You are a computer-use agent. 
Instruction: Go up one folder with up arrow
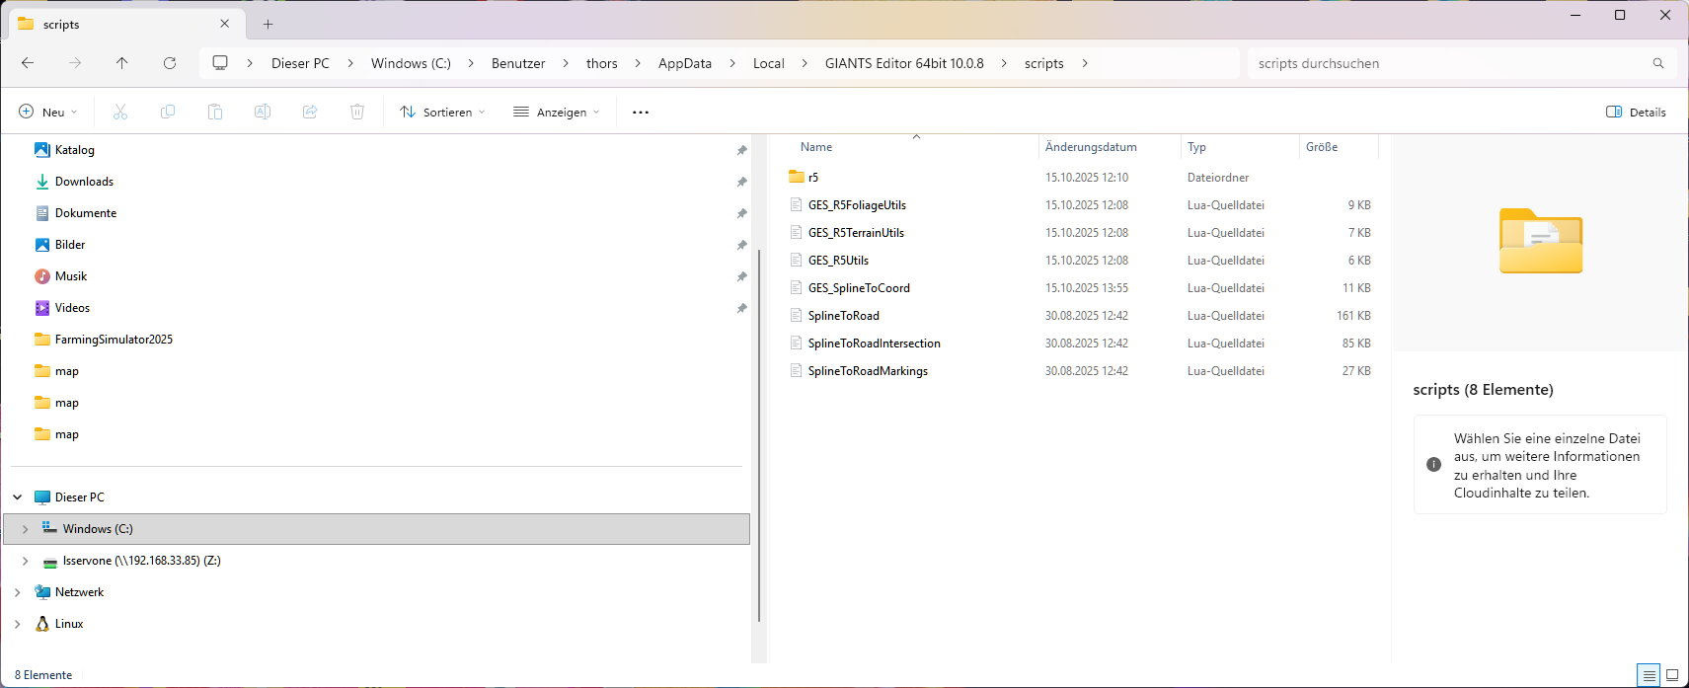pyautogui.click(x=122, y=63)
